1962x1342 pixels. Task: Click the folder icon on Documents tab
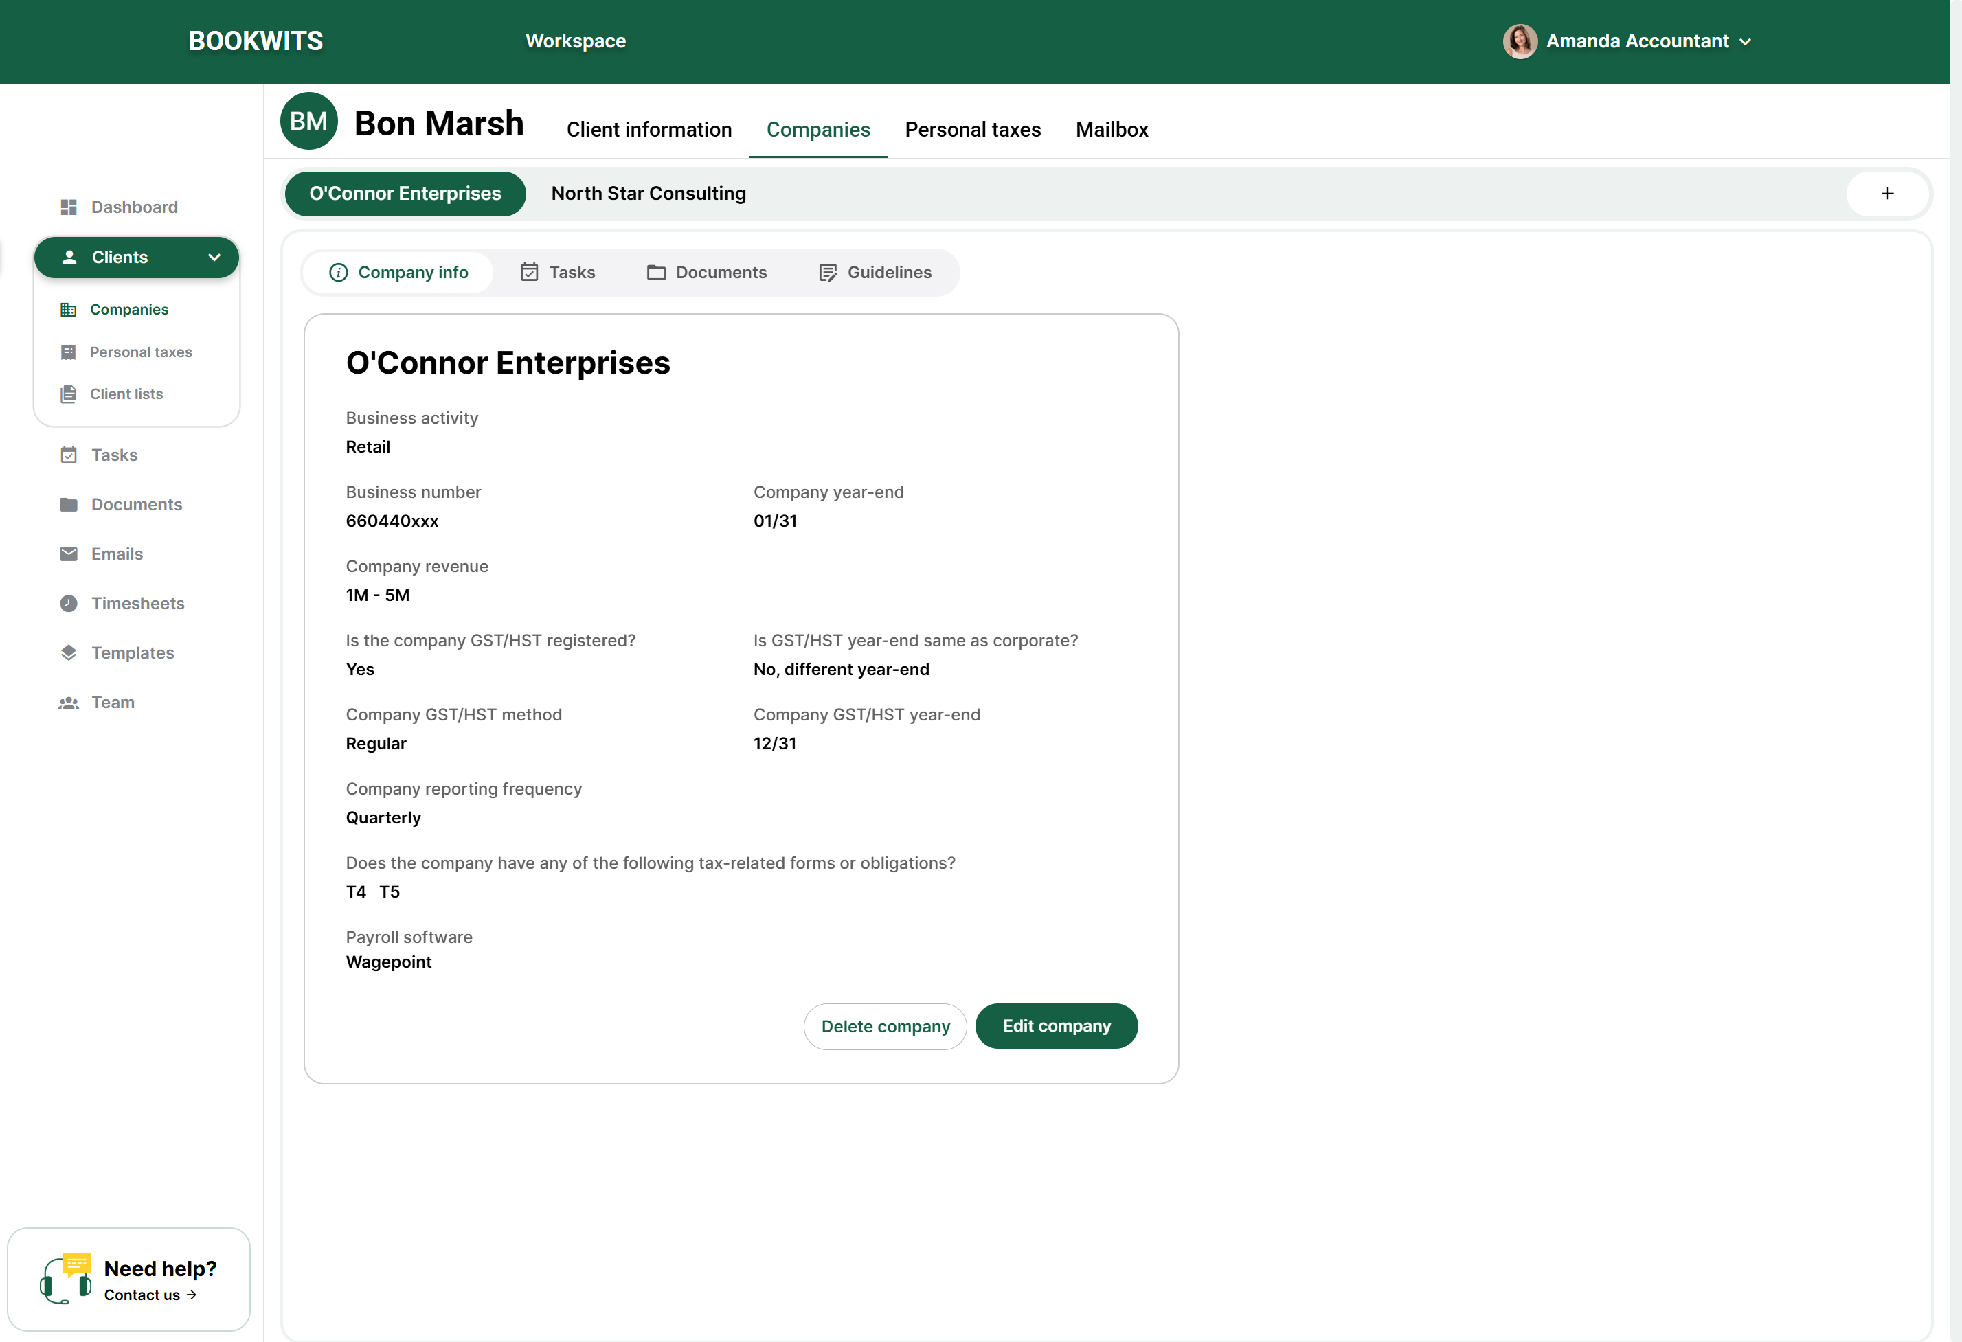656,272
